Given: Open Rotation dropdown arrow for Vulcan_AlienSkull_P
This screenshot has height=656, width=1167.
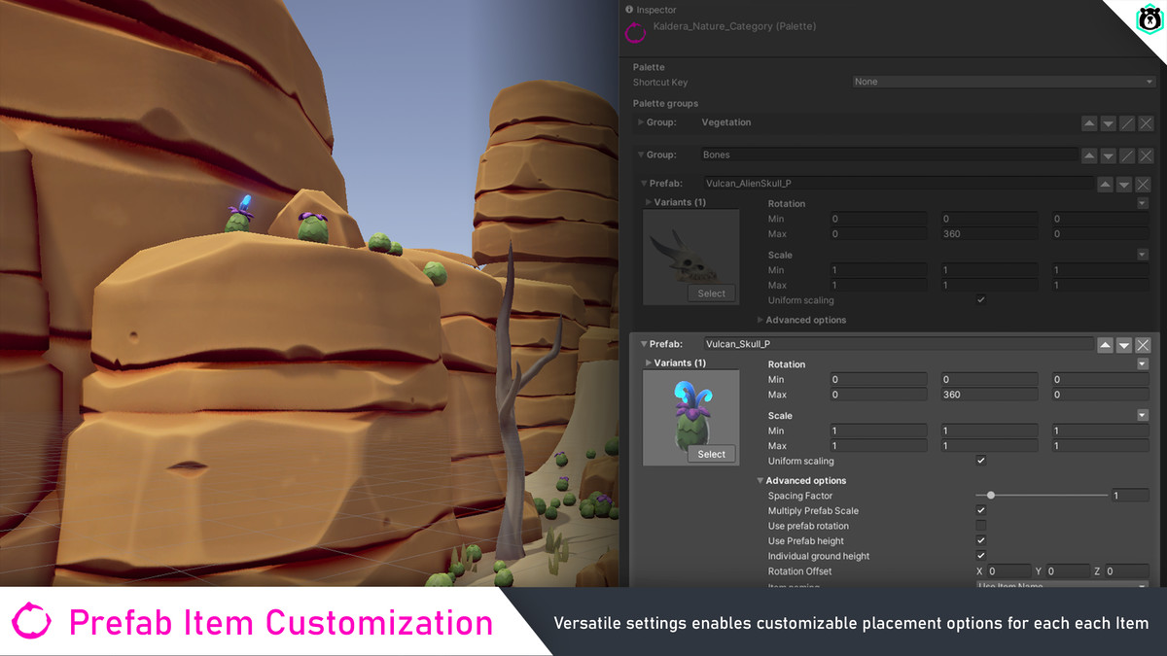Looking at the screenshot, I should coord(1143,203).
